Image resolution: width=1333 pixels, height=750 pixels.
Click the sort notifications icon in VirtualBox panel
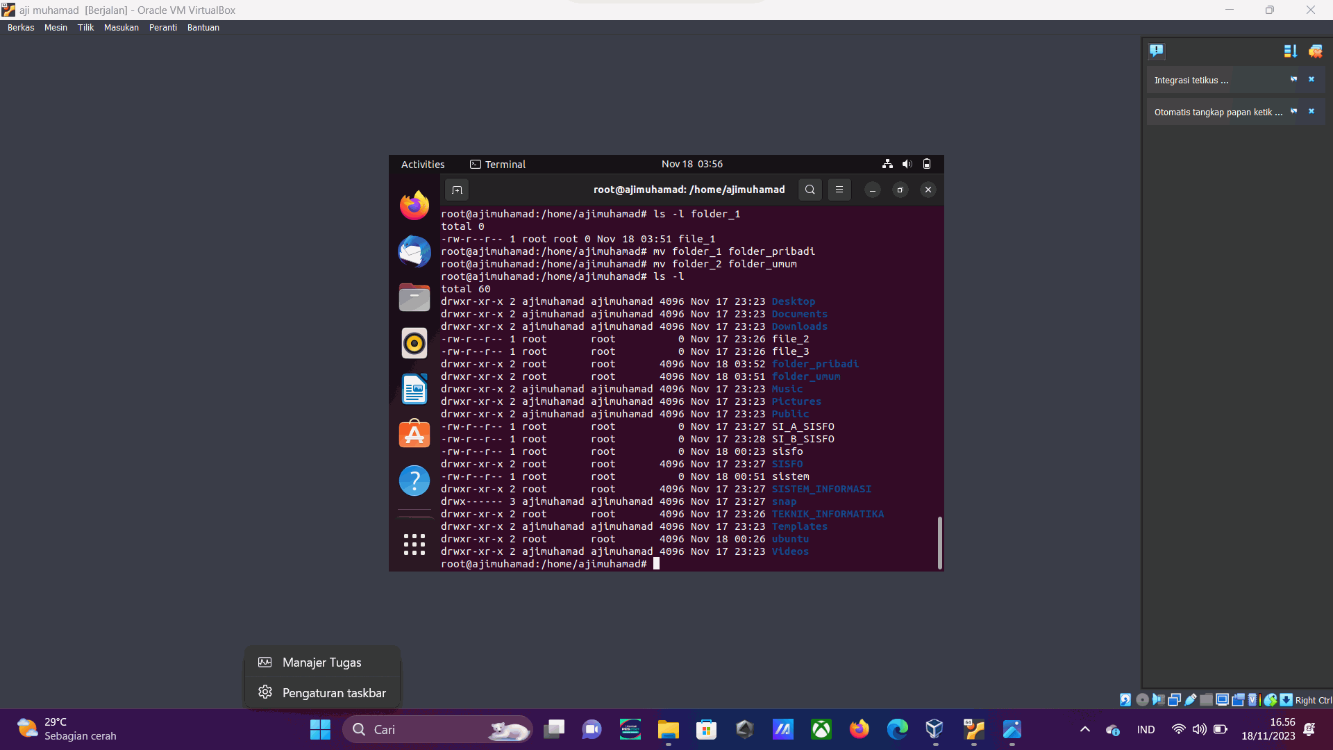point(1291,51)
